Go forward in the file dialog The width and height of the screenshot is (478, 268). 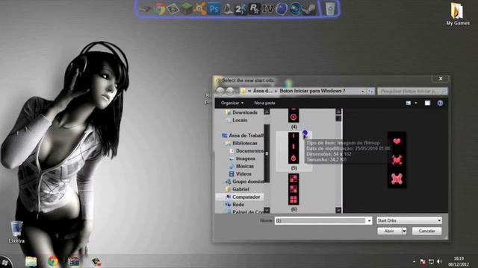[x=230, y=91]
